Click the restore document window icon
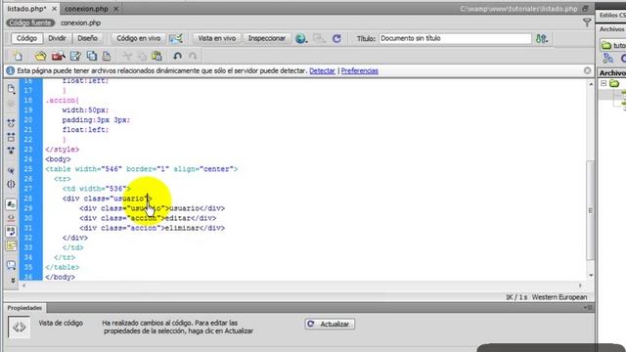 [x=585, y=9]
